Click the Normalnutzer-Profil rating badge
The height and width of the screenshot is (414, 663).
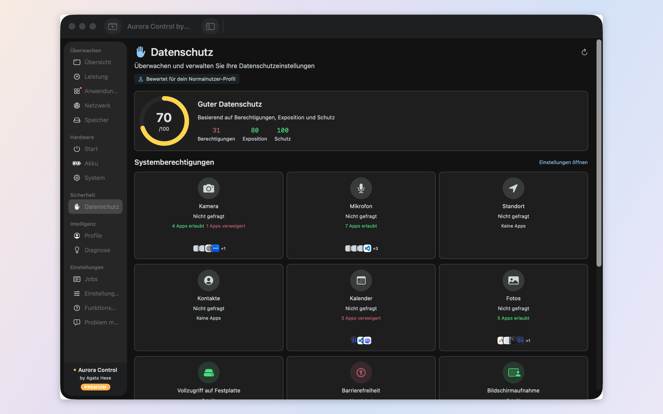click(x=186, y=79)
